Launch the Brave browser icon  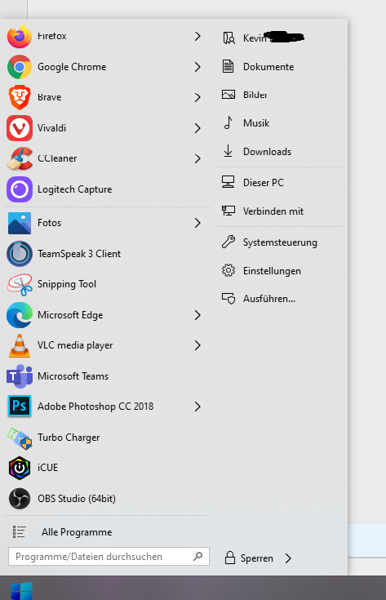coord(19,97)
